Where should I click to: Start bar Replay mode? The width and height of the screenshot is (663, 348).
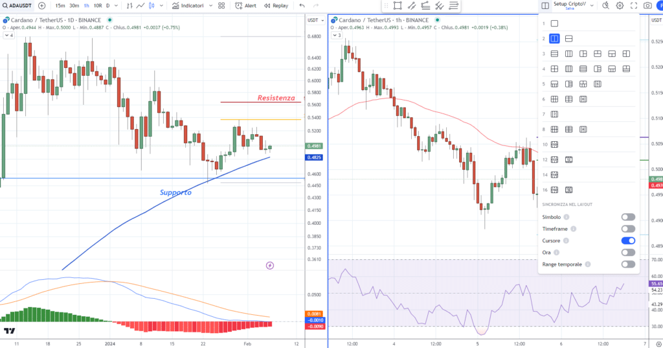(275, 6)
